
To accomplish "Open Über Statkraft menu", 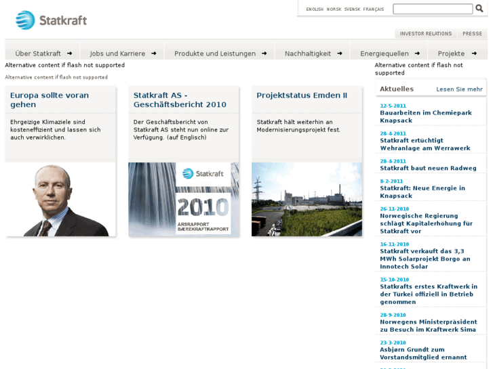I will pos(38,53).
